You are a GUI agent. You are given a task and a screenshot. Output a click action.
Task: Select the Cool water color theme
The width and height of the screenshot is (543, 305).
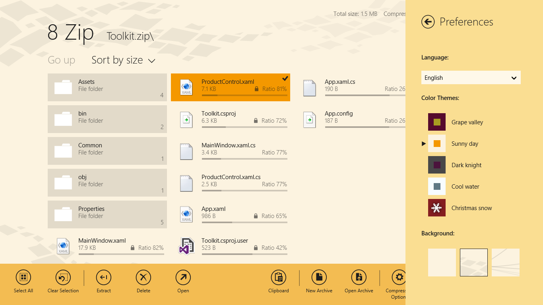tap(454, 186)
